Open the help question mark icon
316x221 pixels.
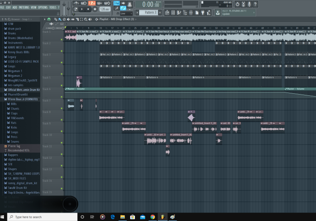point(256,4)
